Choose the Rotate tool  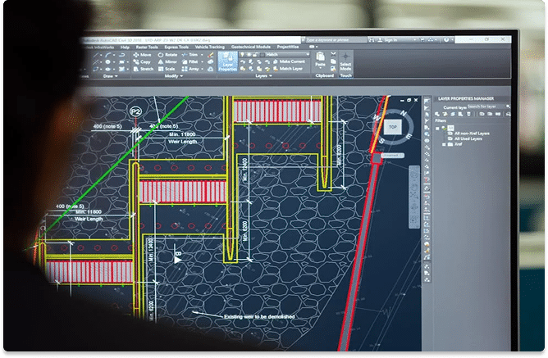pos(167,54)
